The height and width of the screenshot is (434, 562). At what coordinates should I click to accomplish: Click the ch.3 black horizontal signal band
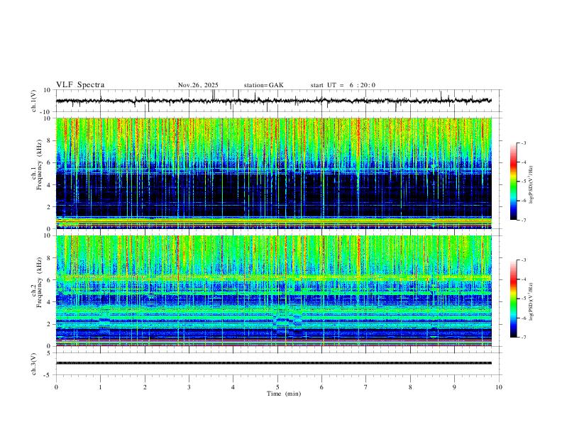(x=273, y=363)
